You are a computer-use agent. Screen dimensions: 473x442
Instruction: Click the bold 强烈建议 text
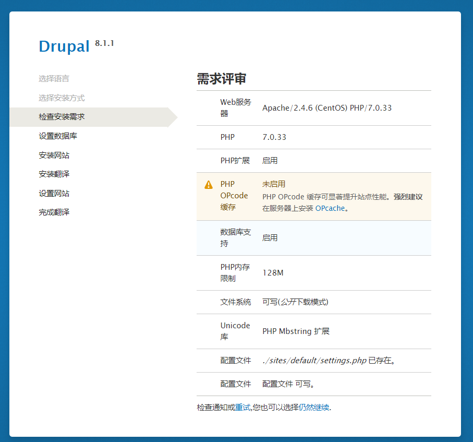(408, 197)
